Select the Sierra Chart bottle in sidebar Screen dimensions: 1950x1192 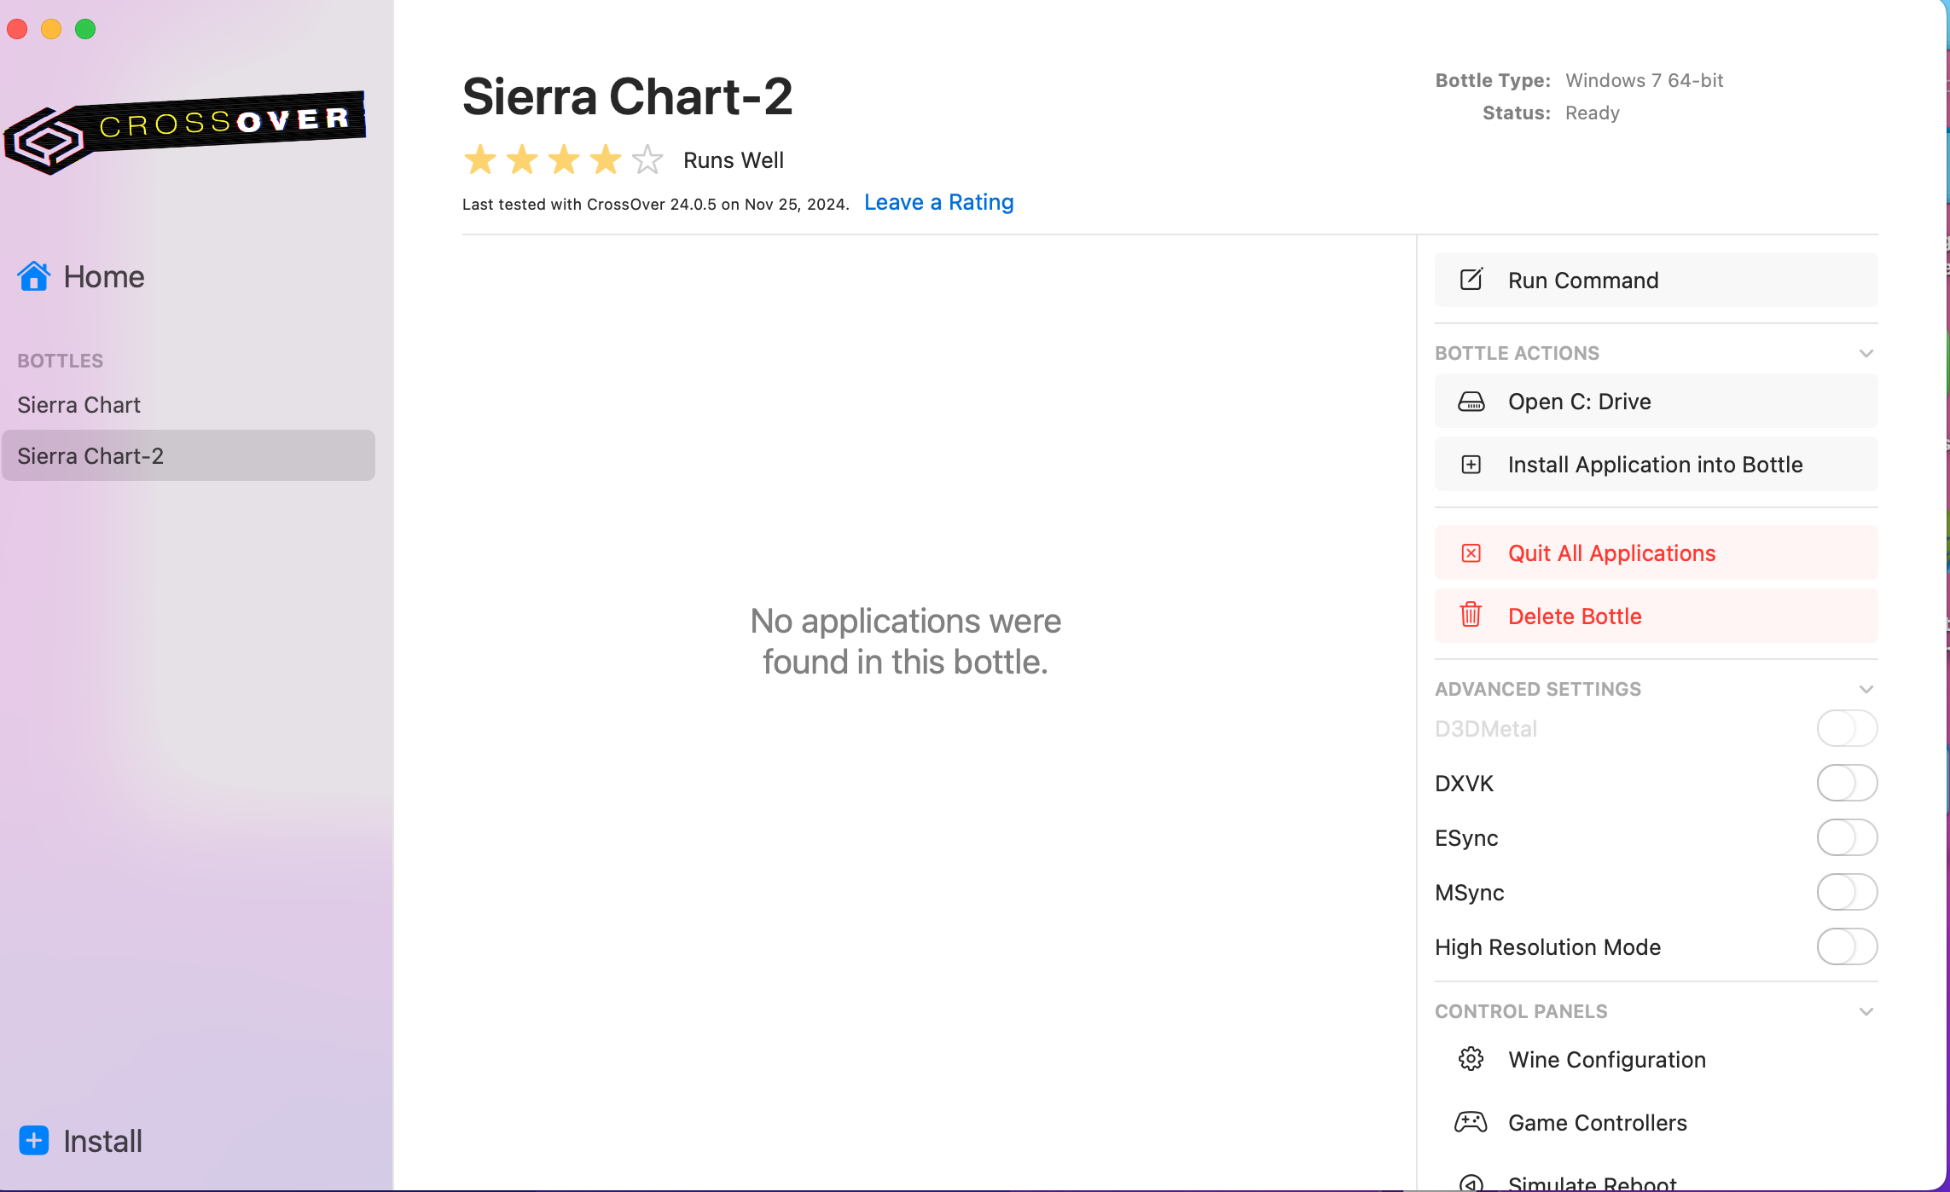[78, 405]
